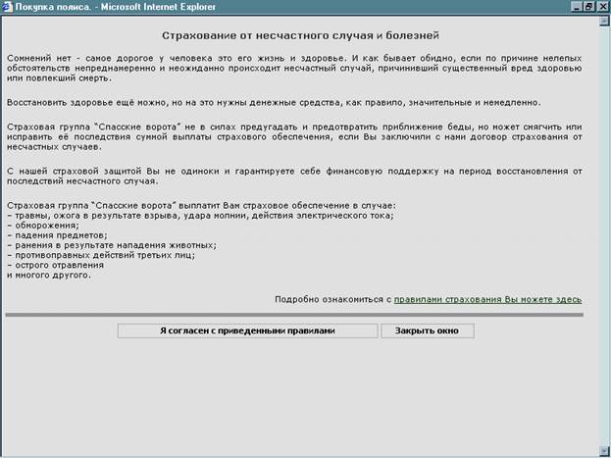Click the heading 'Страхование от несчастного случая и болезней'
Image resolution: width=611 pixels, height=458 pixels.
(293, 35)
